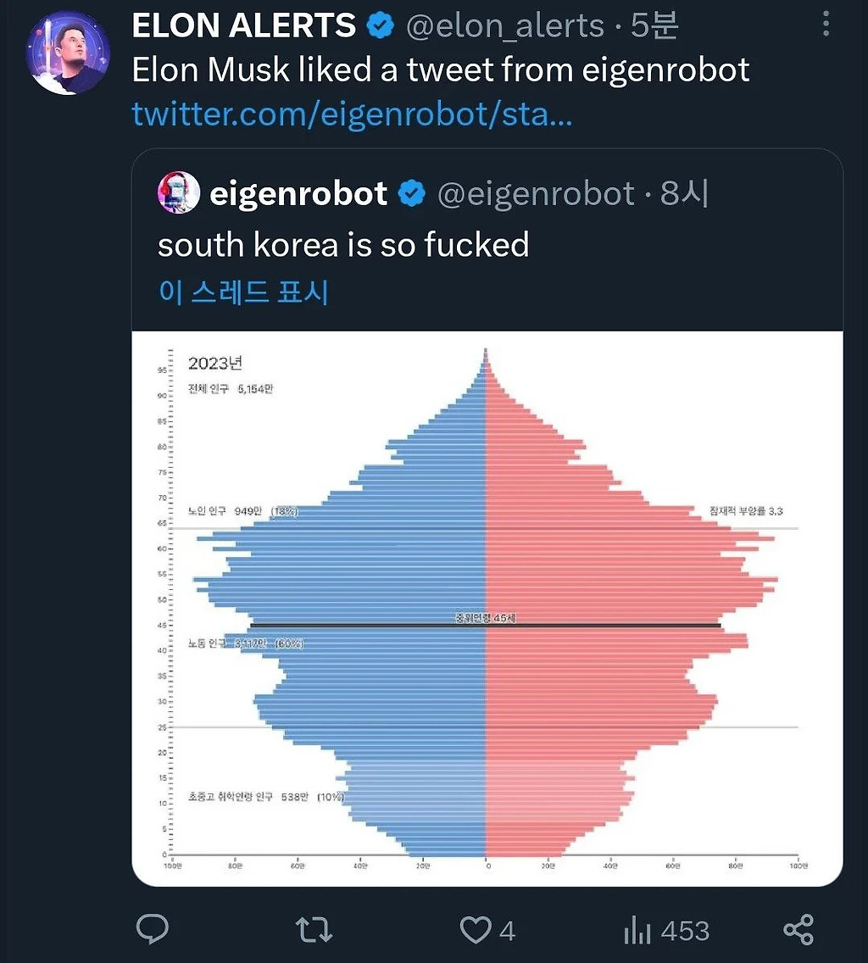Open ELON ALERTS display name
Screen dimensions: 868x963
click(x=244, y=25)
